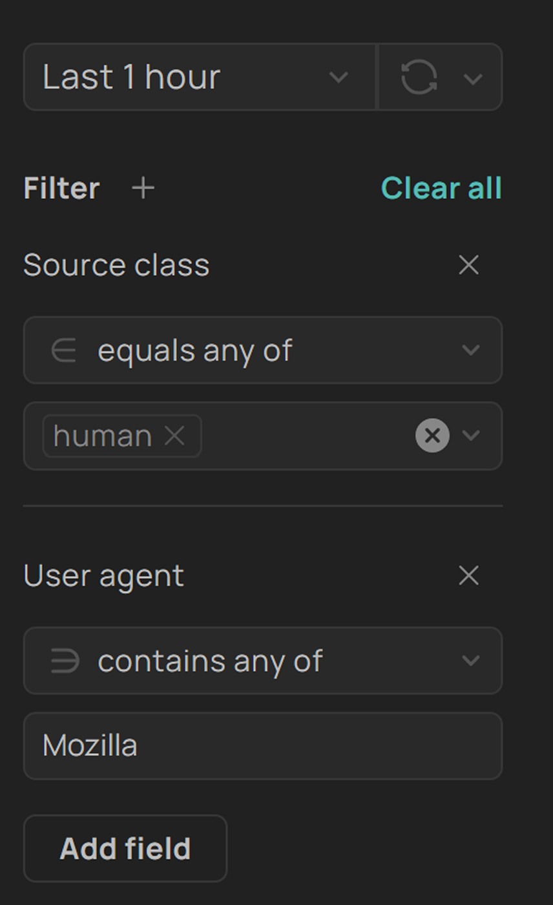Screen dimensions: 553x905
Task: Remove the Source class filter
Action: [x=468, y=265]
